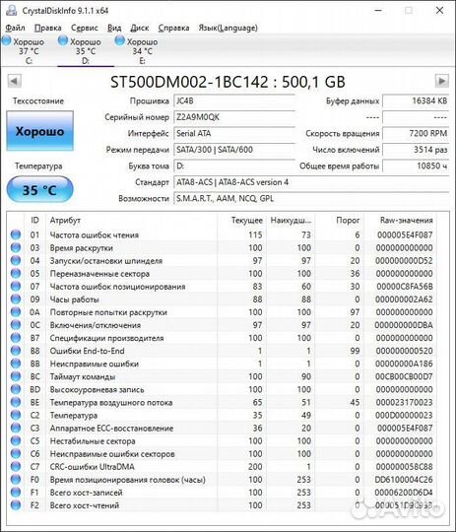Click status orb for attribute F1 row
The image size is (456, 532).
[x=16, y=493]
